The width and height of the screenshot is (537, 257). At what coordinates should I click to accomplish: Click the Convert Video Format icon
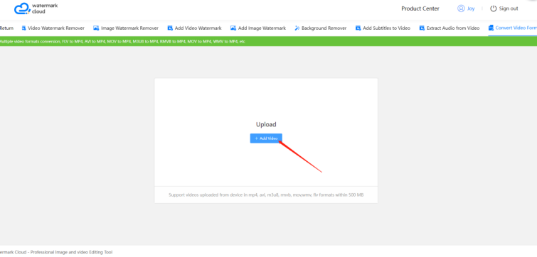pyautogui.click(x=491, y=28)
